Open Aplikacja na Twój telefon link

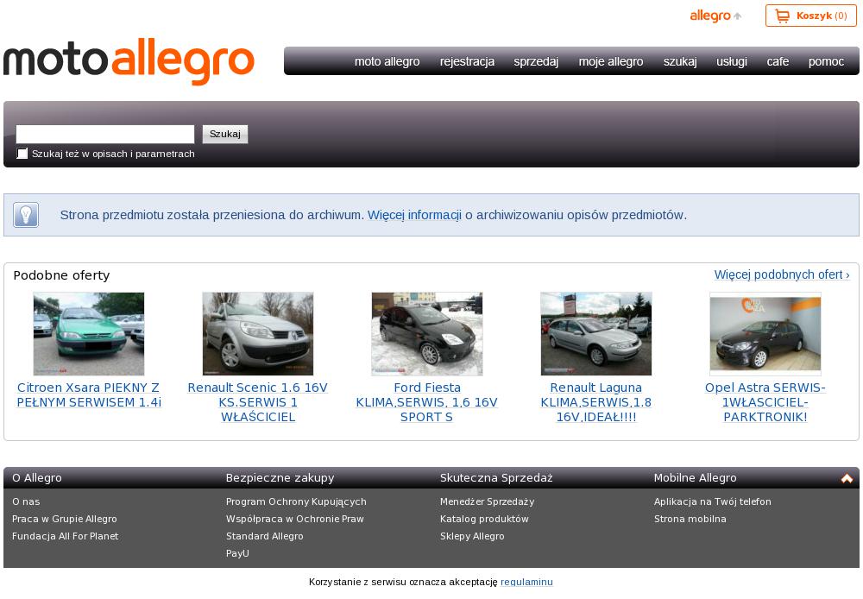click(713, 501)
